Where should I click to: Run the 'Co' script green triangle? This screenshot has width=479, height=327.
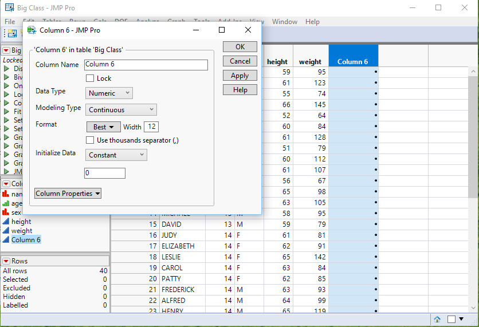6,103
